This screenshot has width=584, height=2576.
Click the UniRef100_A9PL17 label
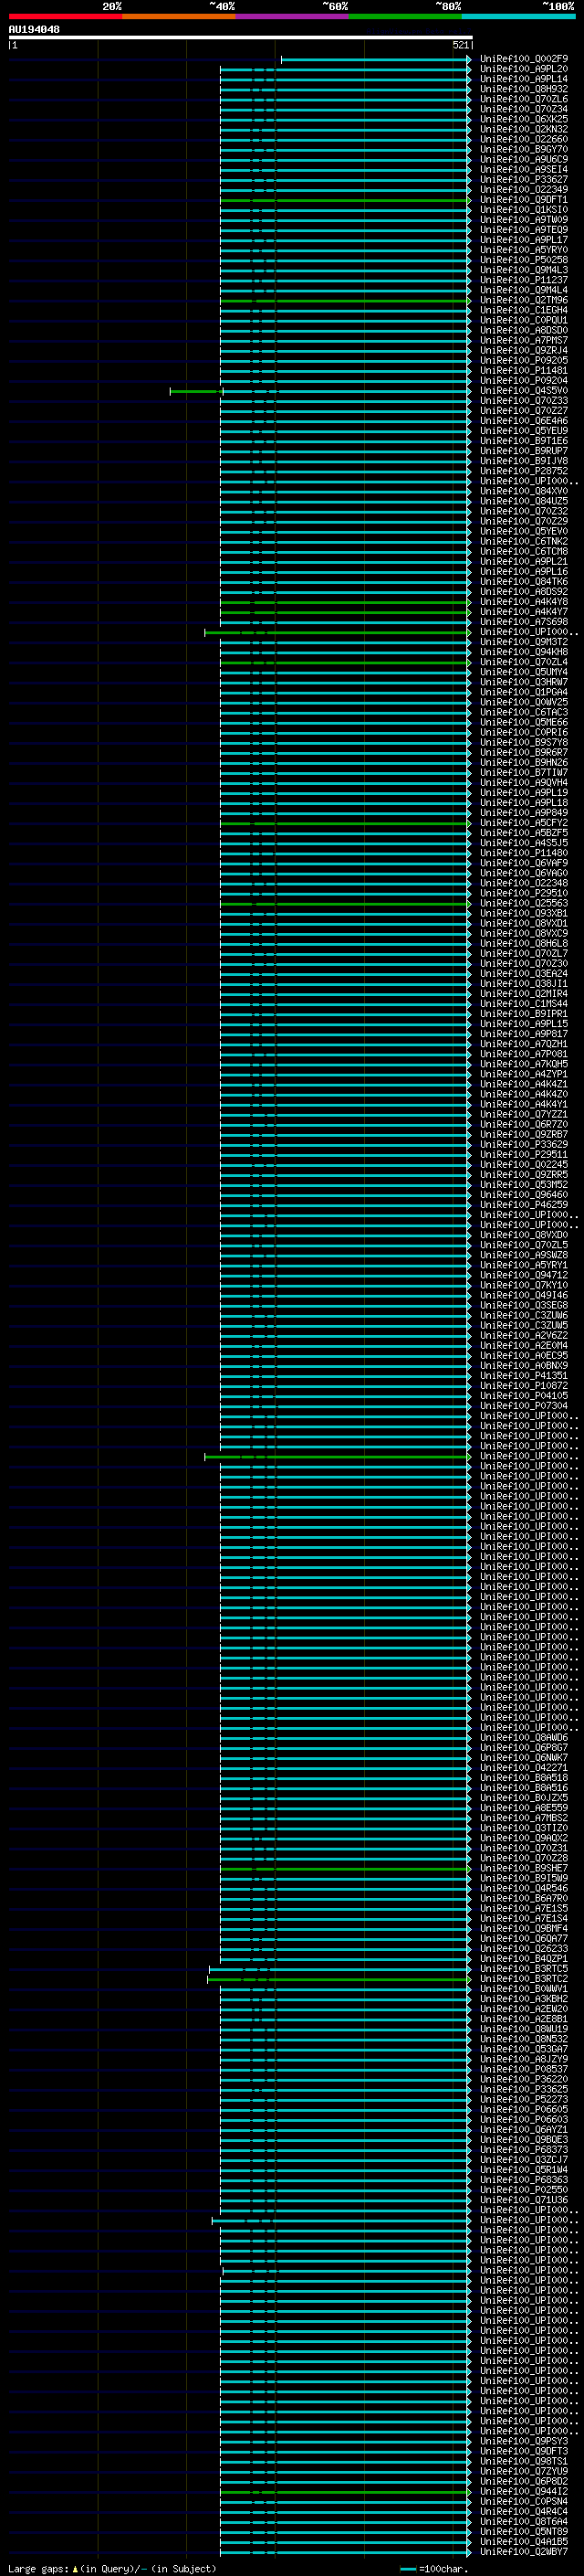[524, 240]
